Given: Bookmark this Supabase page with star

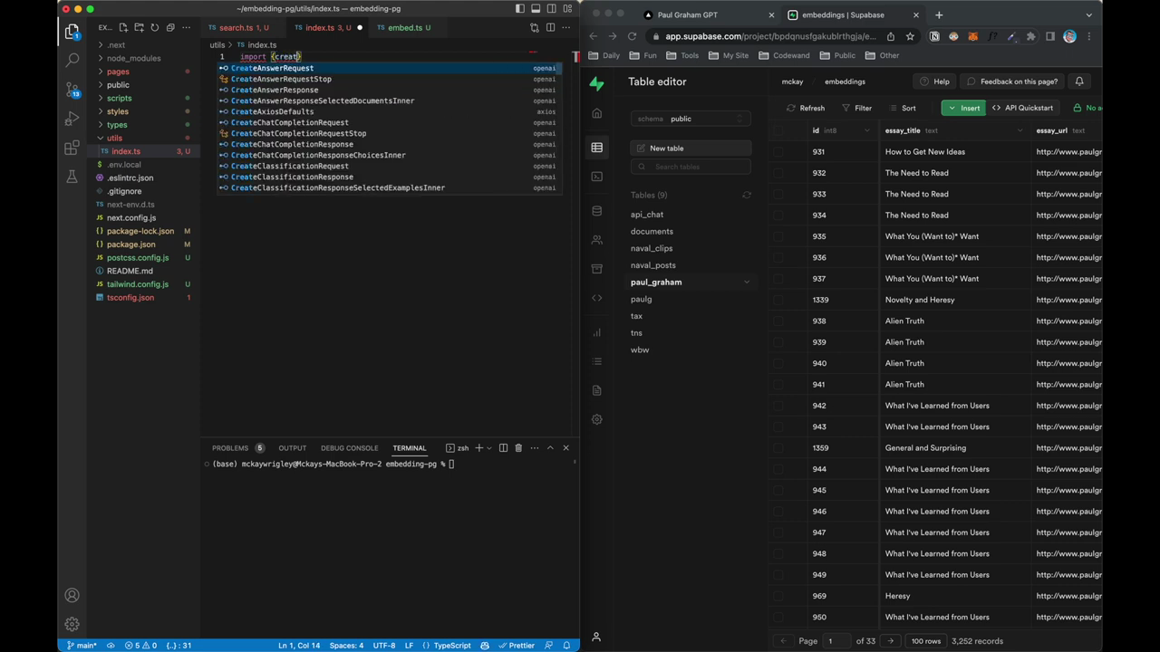Looking at the screenshot, I should coord(910,36).
